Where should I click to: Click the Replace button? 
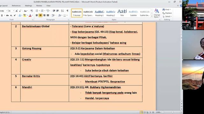tap(167, 13)
